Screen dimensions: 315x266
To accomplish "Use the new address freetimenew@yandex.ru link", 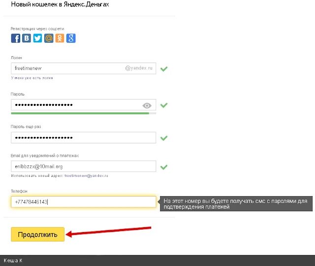I will 86,176.
